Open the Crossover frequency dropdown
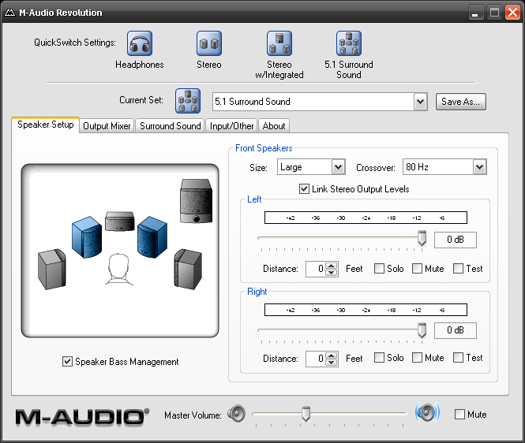 pos(479,167)
